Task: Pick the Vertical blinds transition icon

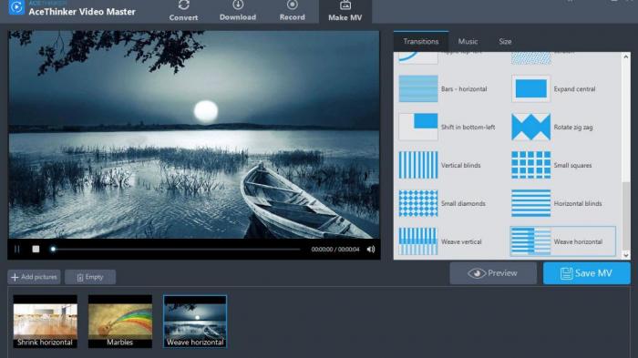Action: tap(418, 165)
